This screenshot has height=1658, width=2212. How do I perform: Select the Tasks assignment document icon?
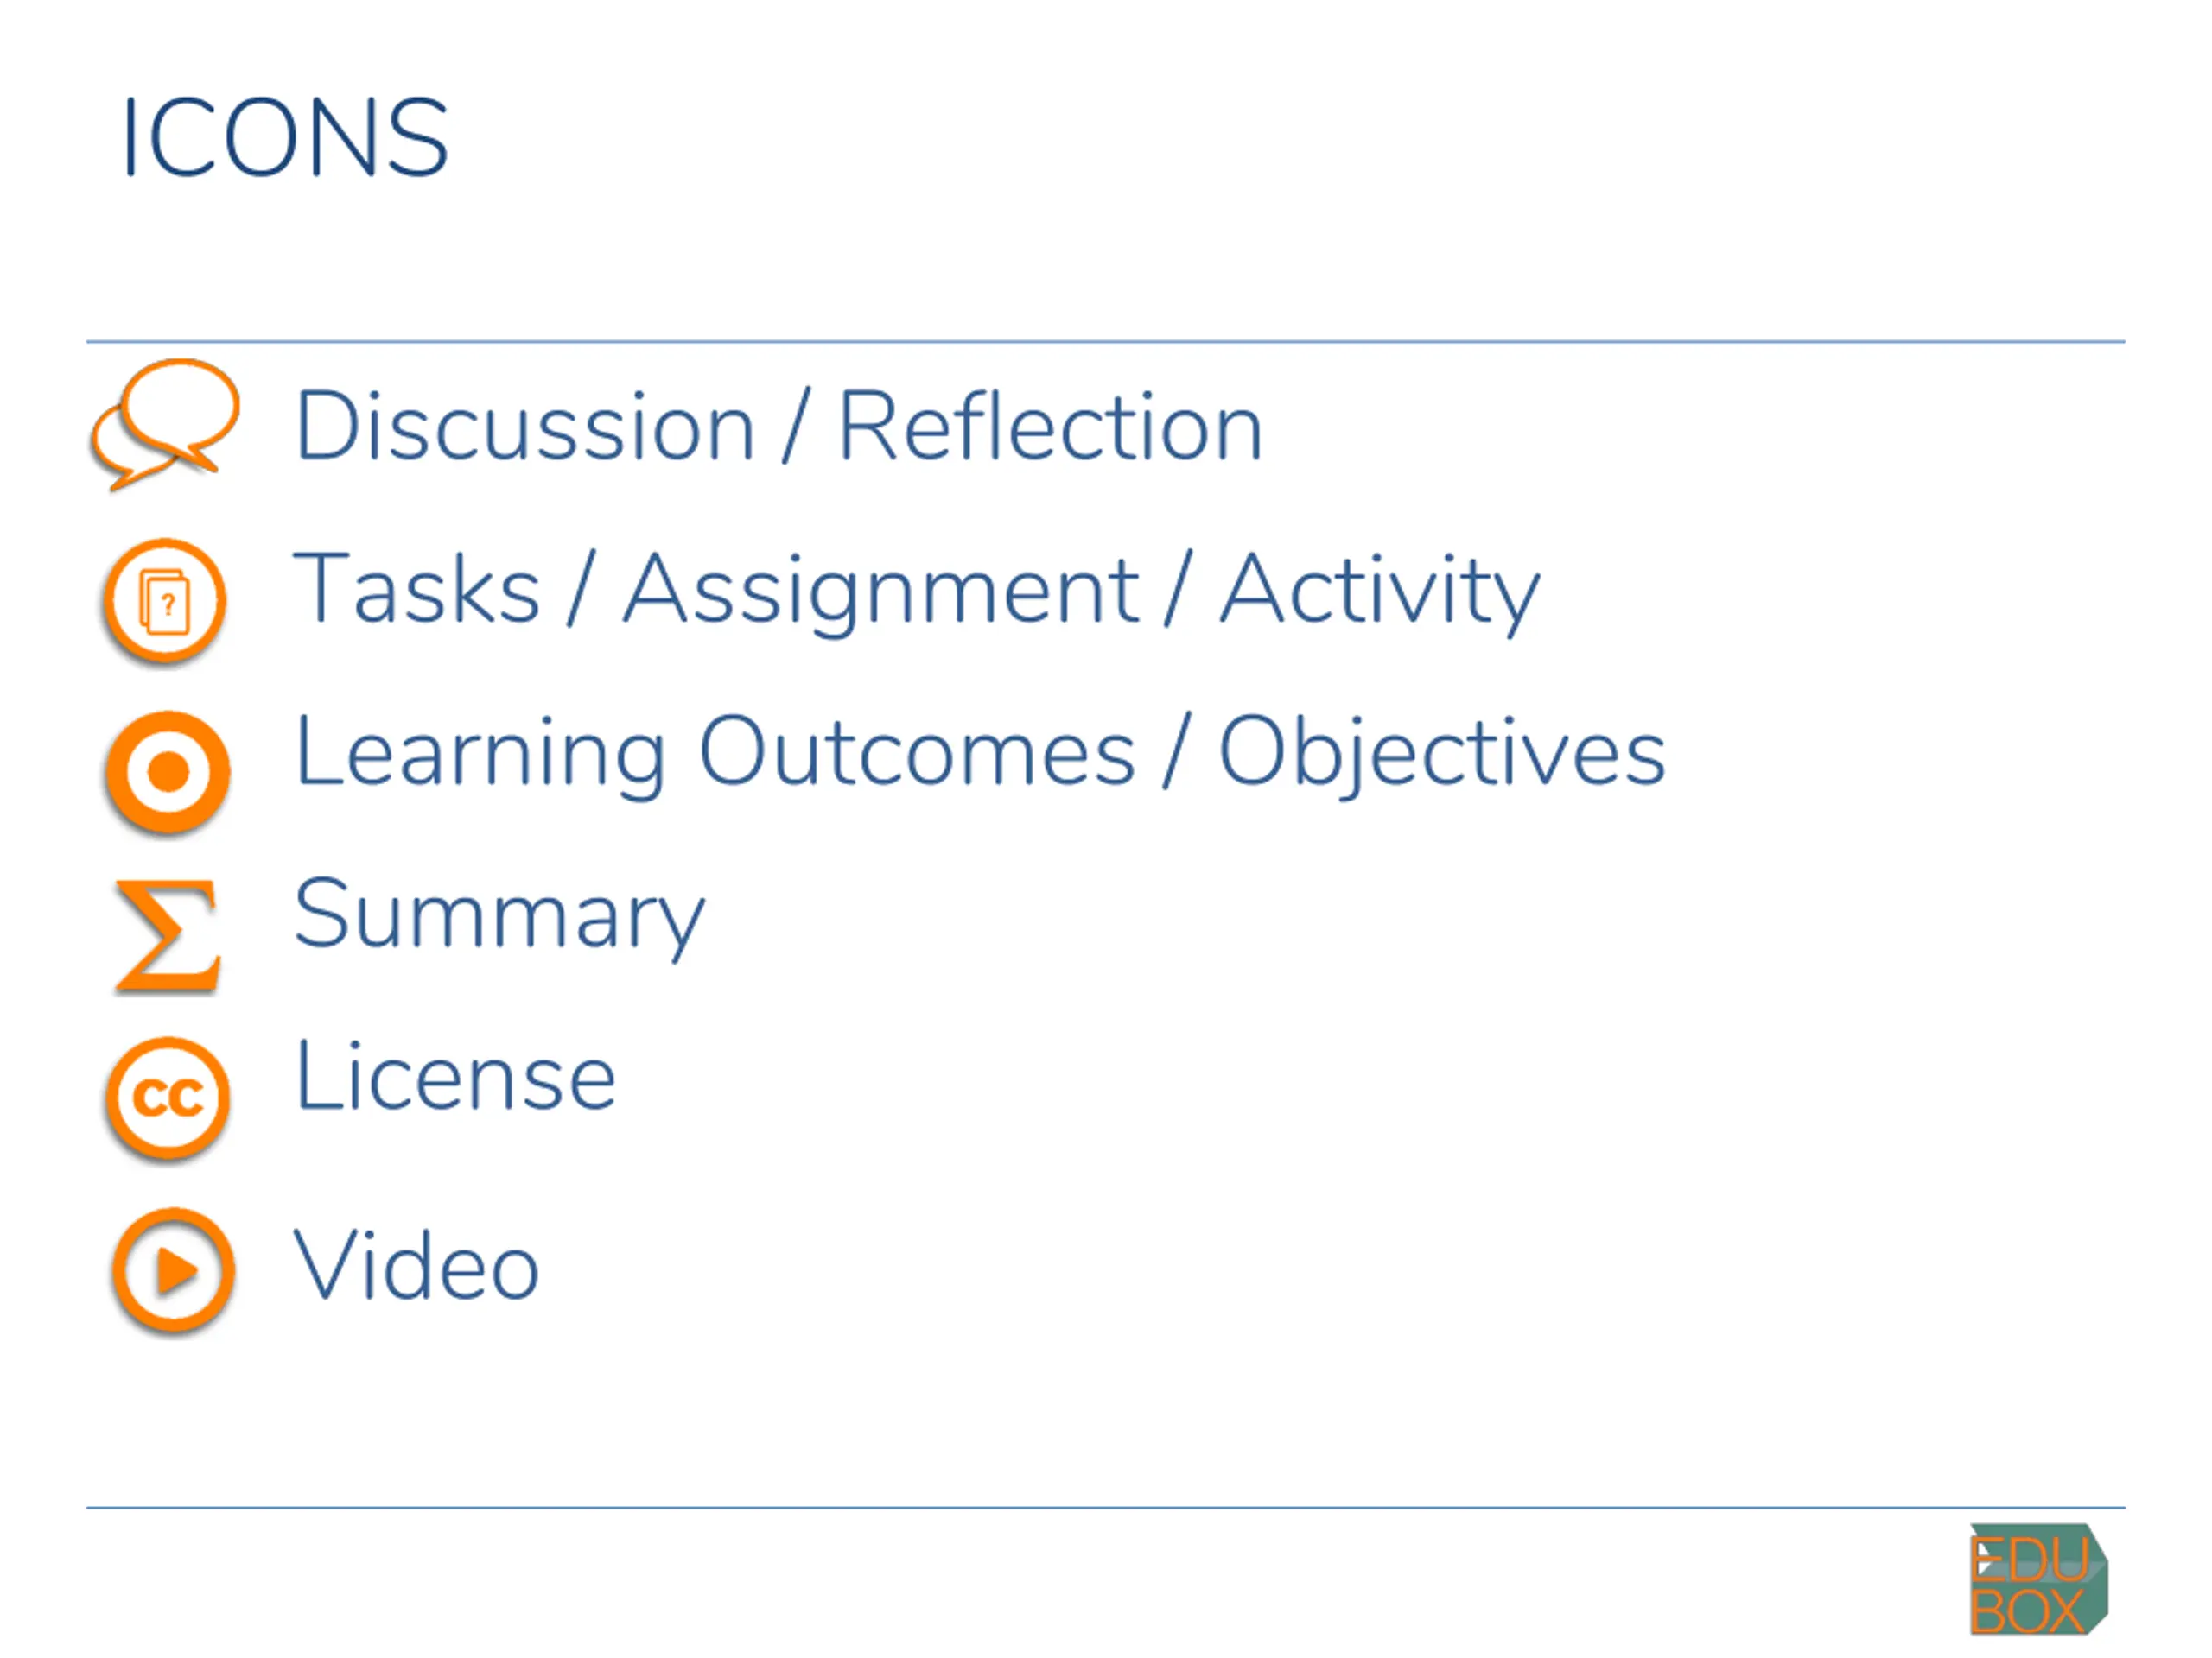coord(165,603)
